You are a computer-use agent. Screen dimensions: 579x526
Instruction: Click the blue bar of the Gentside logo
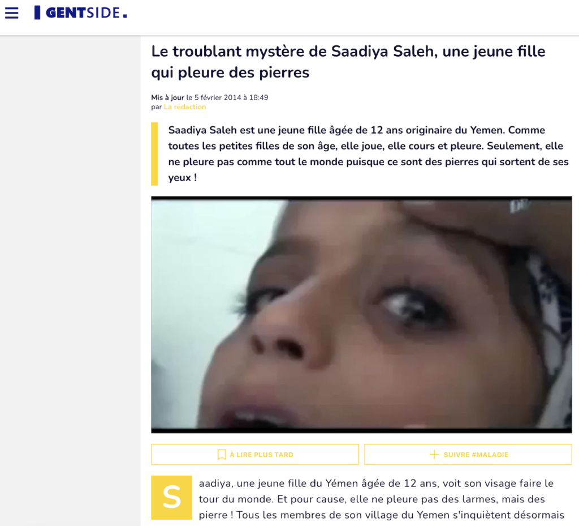37,12
